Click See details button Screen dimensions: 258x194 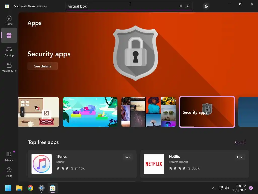[x=42, y=66]
